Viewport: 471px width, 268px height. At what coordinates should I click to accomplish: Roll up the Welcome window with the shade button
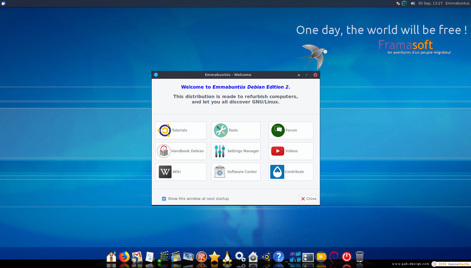[x=299, y=75]
